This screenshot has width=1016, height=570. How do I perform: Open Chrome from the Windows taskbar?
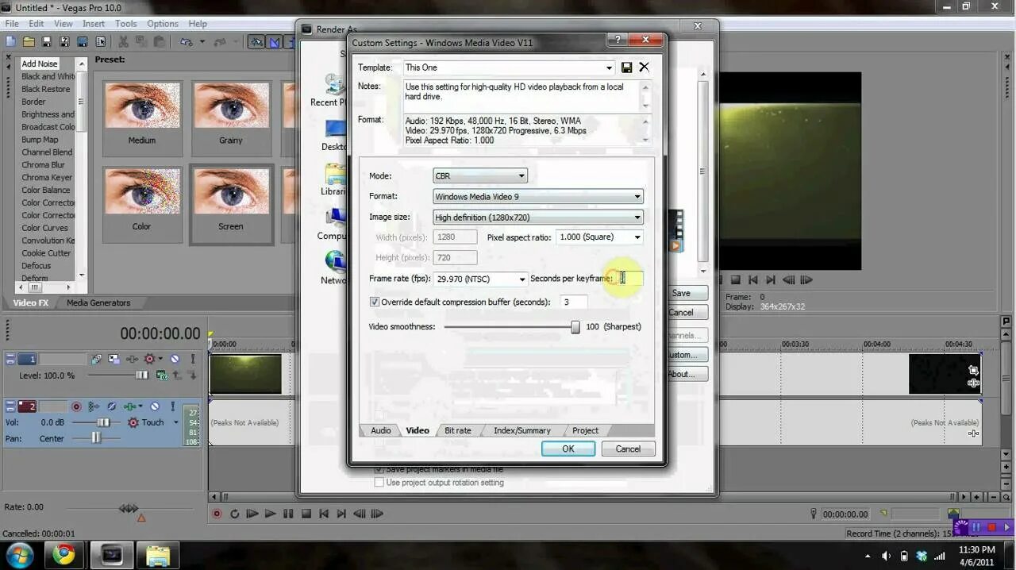coord(64,554)
